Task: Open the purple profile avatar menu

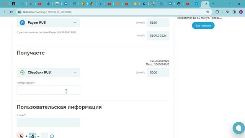Action: (241, 12)
